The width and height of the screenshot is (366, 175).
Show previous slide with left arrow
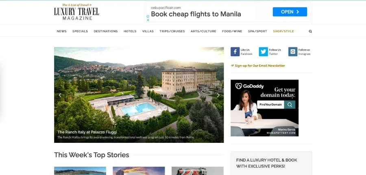pos(60,95)
